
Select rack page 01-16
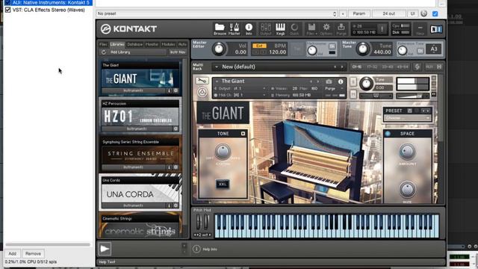(357, 67)
